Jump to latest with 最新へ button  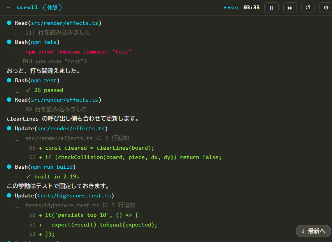pyautogui.click(x=313, y=231)
